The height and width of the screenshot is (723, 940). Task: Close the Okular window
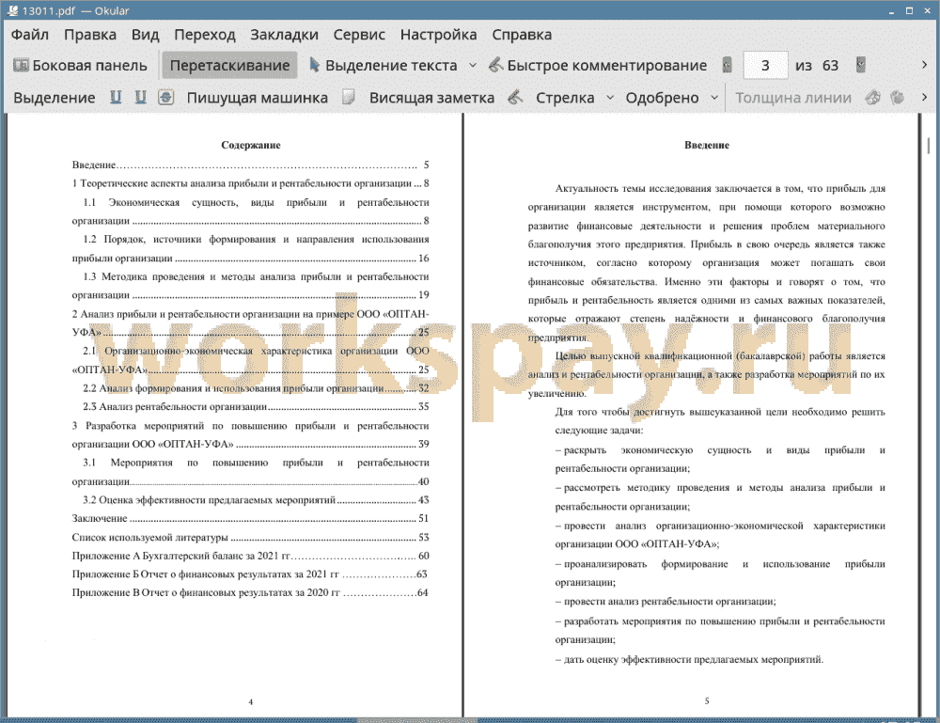[x=927, y=10]
